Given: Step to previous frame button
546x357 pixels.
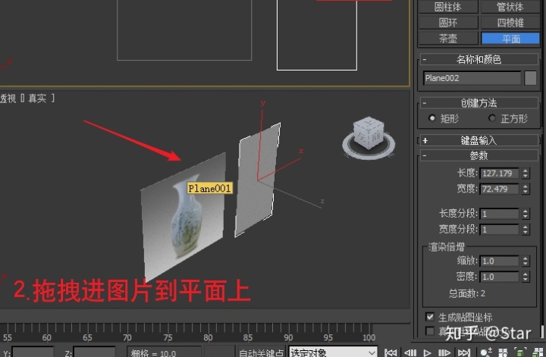Looking at the screenshot, I should 410,352.
